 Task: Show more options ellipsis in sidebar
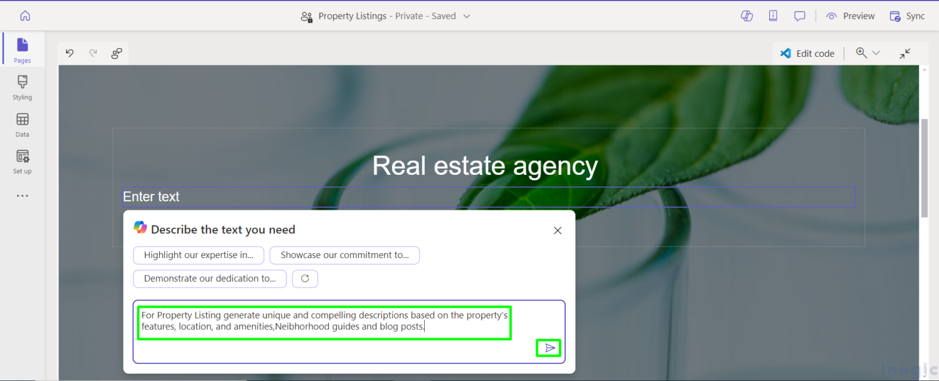click(23, 196)
